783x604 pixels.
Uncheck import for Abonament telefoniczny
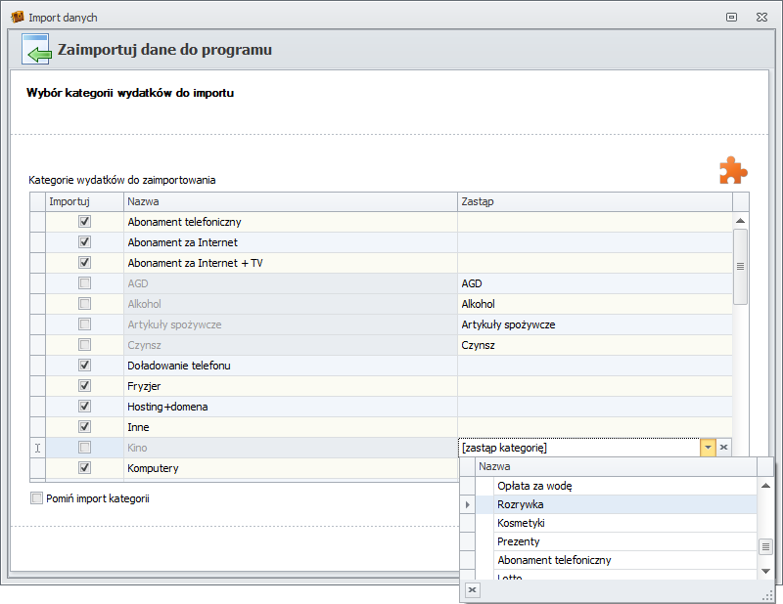click(x=84, y=222)
